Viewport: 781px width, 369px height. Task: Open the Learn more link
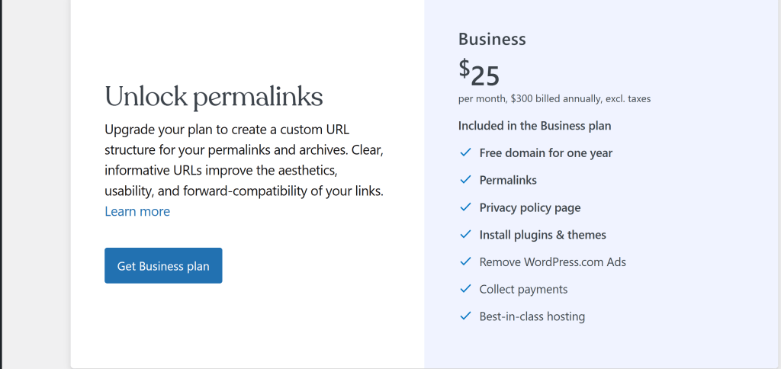tap(137, 212)
